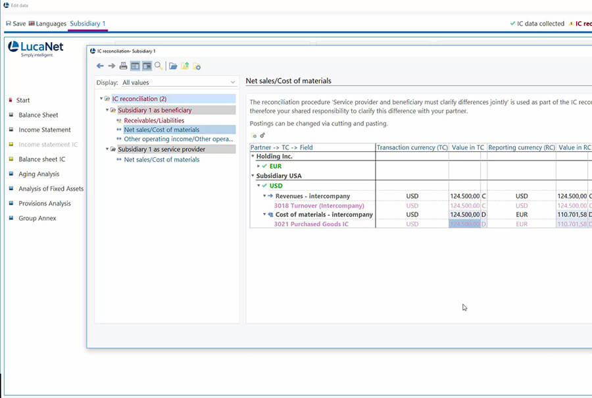Click the export icon with green arrow

pos(185,66)
